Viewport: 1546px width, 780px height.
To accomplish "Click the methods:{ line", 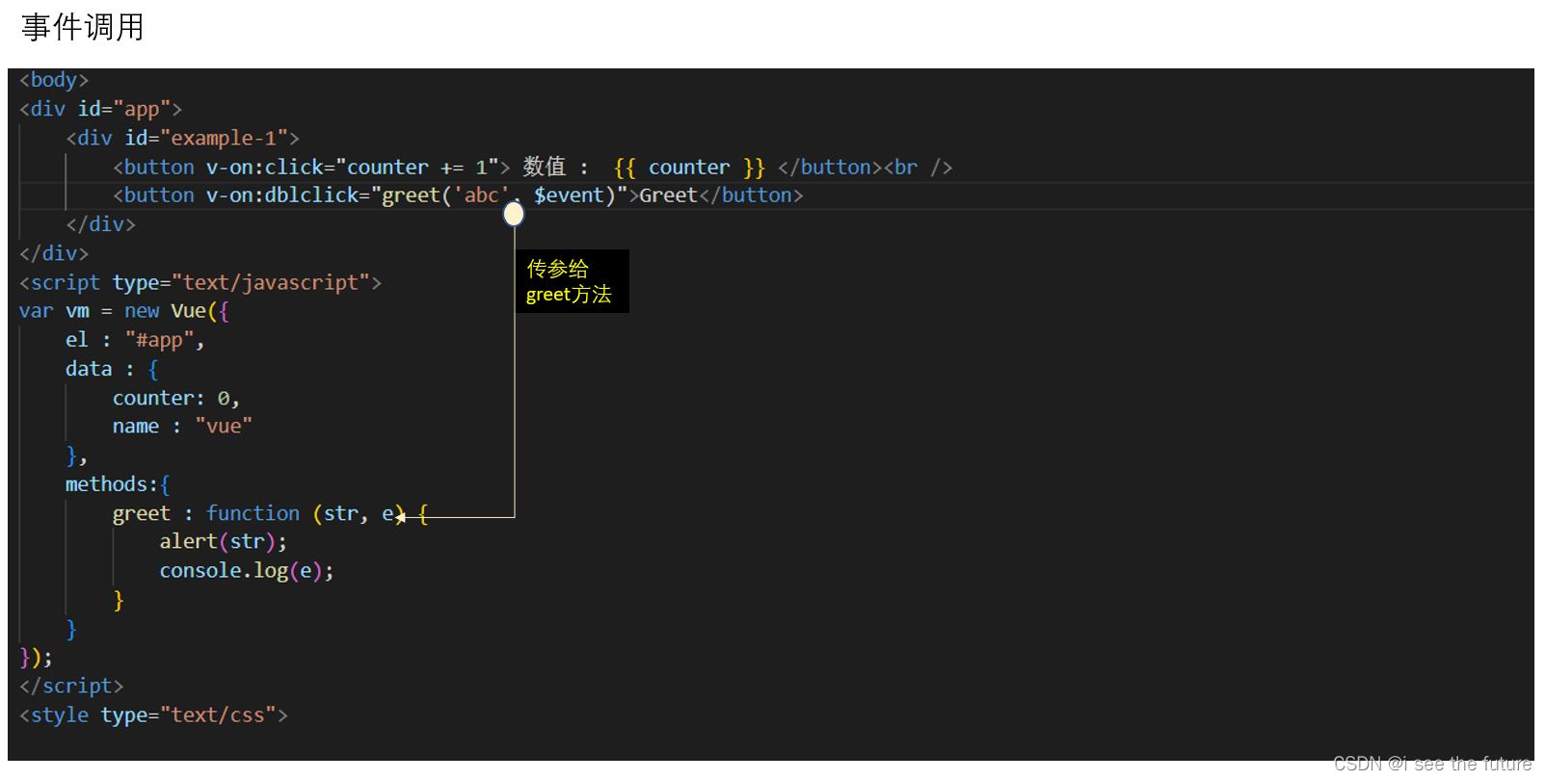I will [x=118, y=484].
